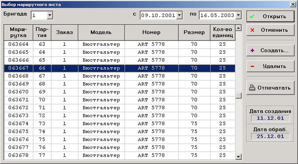Select route sheet row 063674
Screen dimensions: 298x164
[x=120, y=123]
